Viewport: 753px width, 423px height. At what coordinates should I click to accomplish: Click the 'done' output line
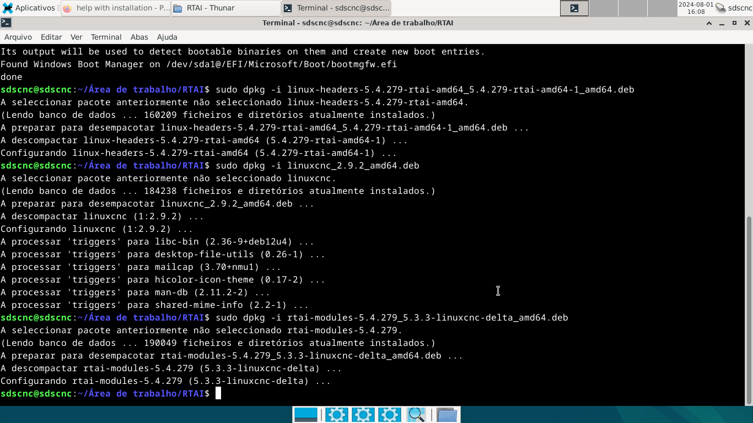tap(12, 77)
